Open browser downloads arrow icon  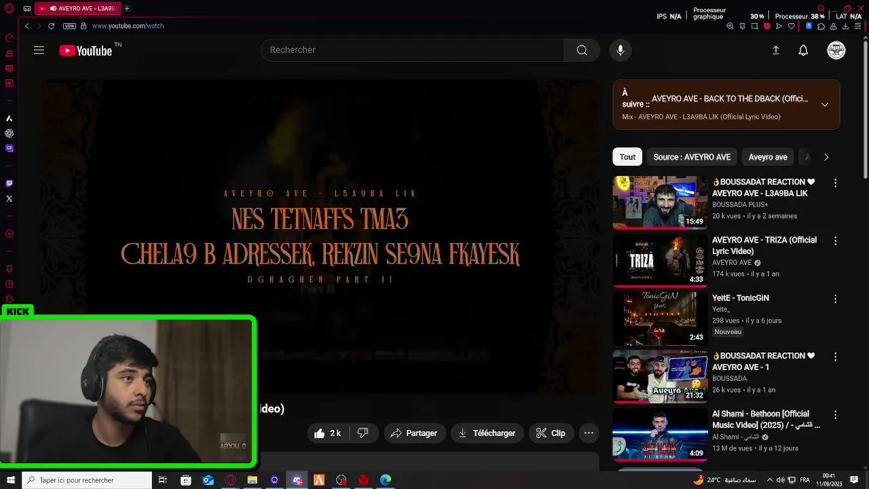coord(845,26)
